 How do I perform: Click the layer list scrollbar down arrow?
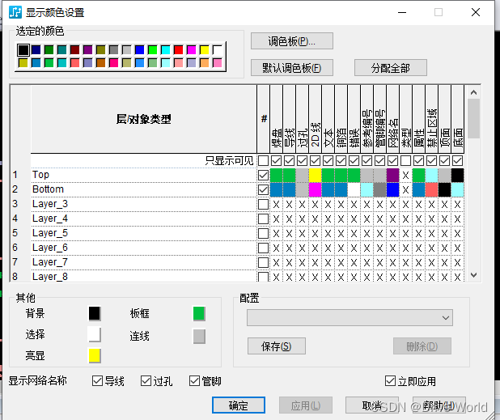point(474,275)
